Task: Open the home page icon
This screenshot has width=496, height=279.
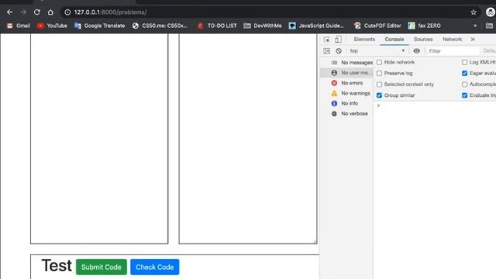Action: (x=50, y=12)
